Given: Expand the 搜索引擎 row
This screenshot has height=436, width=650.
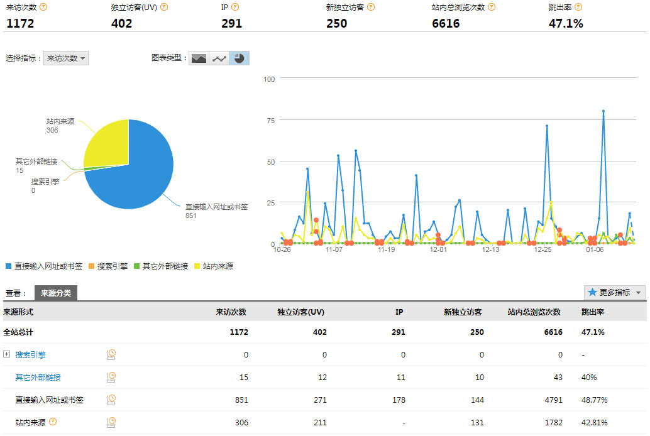Looking at the screenshot, I should [x=7, y=354].
